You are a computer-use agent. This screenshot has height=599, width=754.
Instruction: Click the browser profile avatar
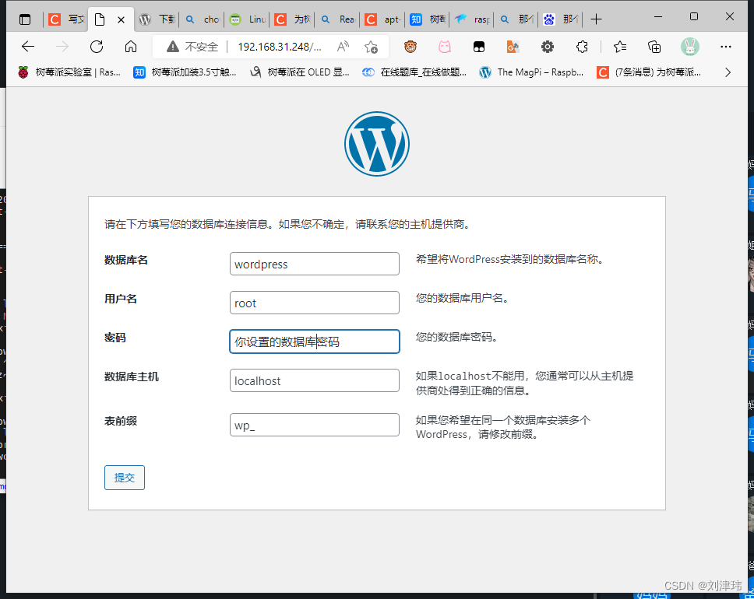coord(690,47)
